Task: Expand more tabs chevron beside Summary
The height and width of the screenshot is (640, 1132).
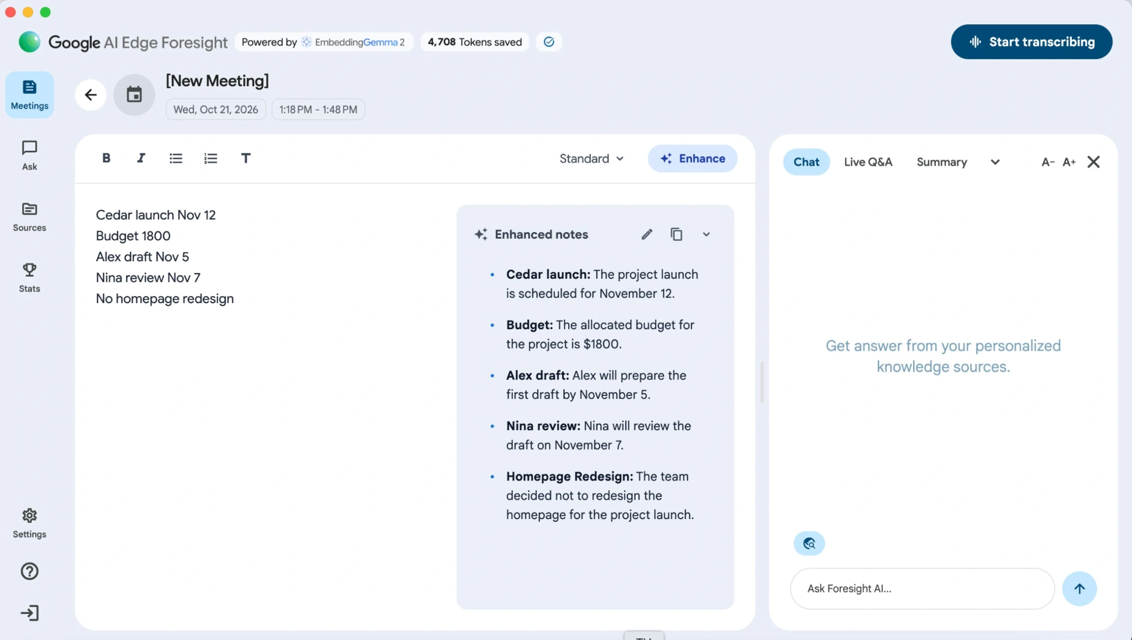Action: click(x=995, y=162)
